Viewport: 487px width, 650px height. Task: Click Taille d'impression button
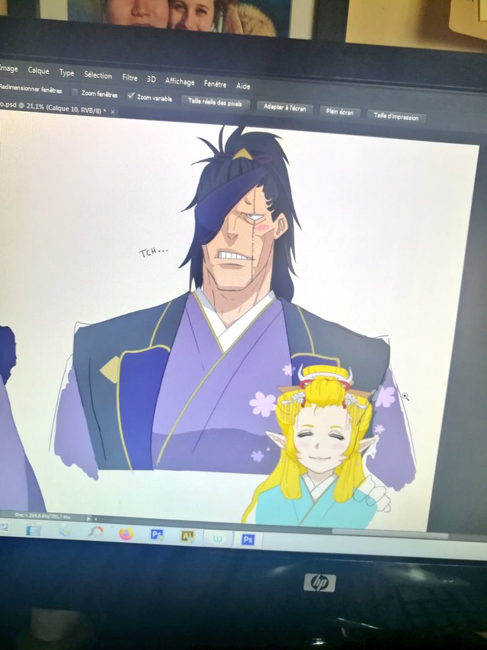tap(396, 117)
